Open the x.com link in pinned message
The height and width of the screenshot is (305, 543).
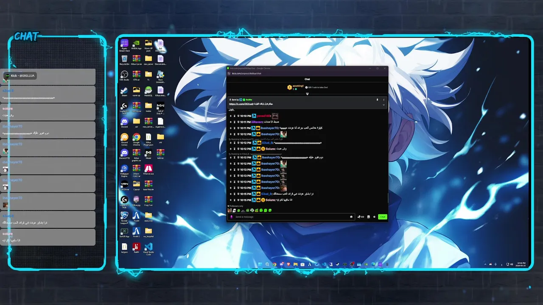point(241,104)
